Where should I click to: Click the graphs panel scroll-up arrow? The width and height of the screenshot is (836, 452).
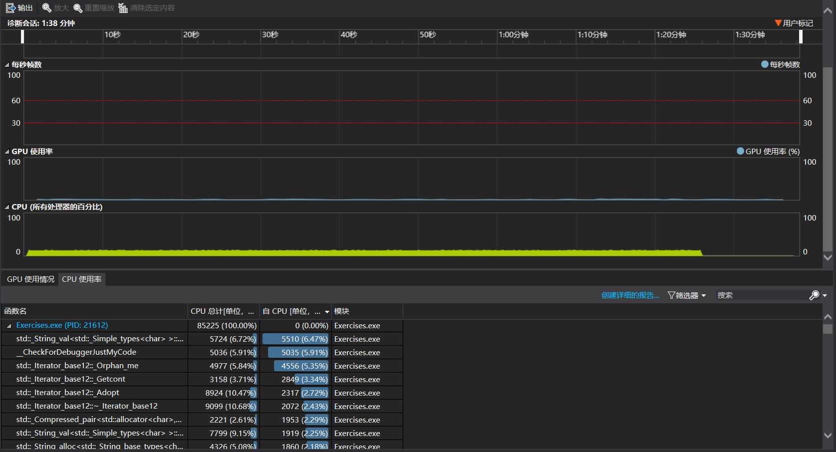coord(828,11)
